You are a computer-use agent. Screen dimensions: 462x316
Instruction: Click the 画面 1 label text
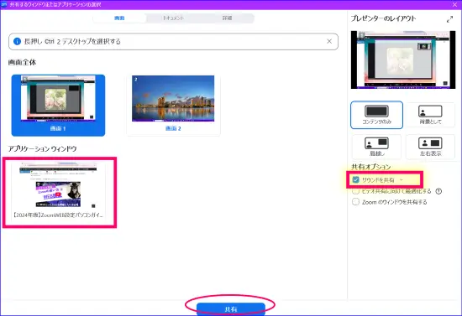(x=58, y=128)
